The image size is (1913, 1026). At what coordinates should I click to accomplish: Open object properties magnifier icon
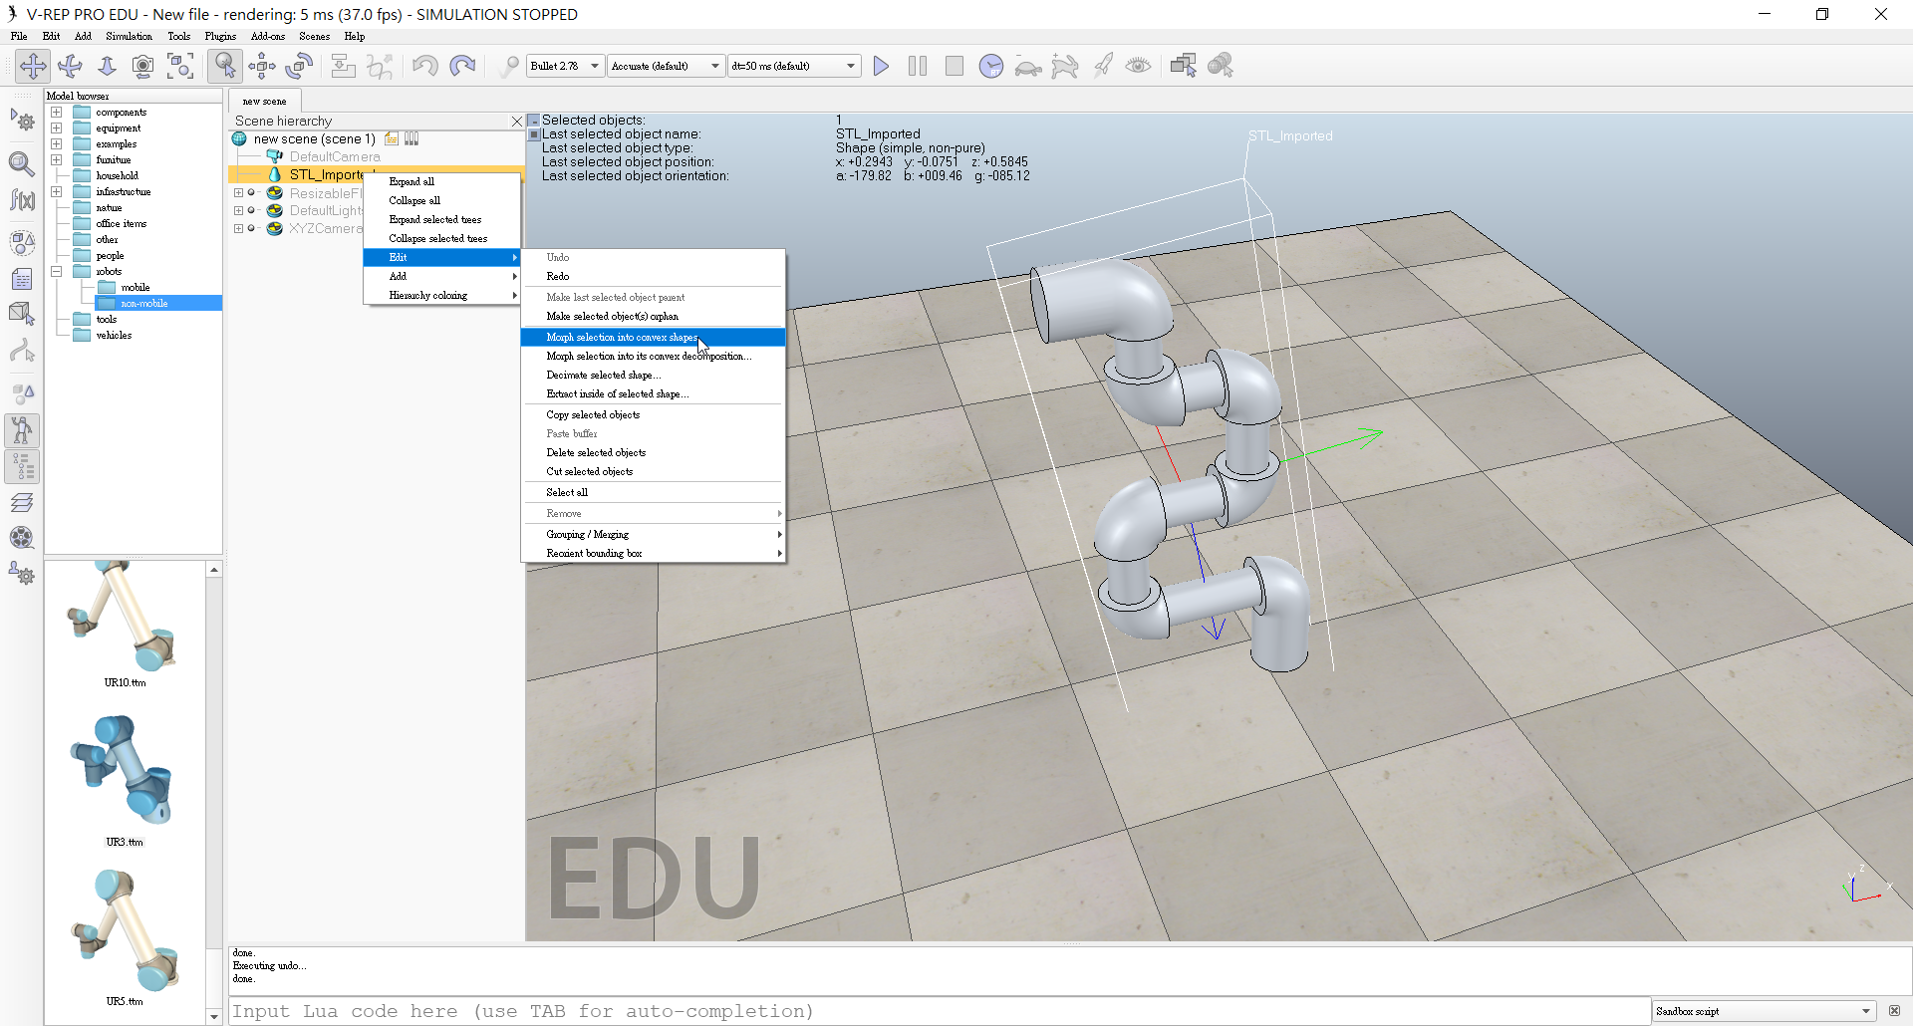(22, 163)
